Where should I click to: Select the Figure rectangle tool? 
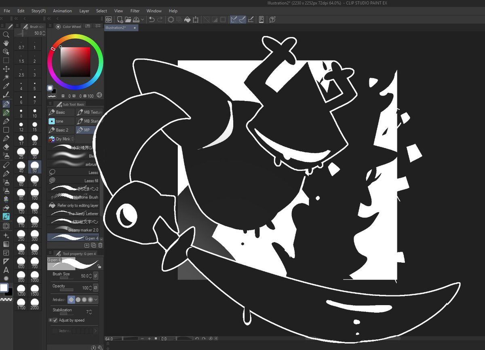[6, 130]
